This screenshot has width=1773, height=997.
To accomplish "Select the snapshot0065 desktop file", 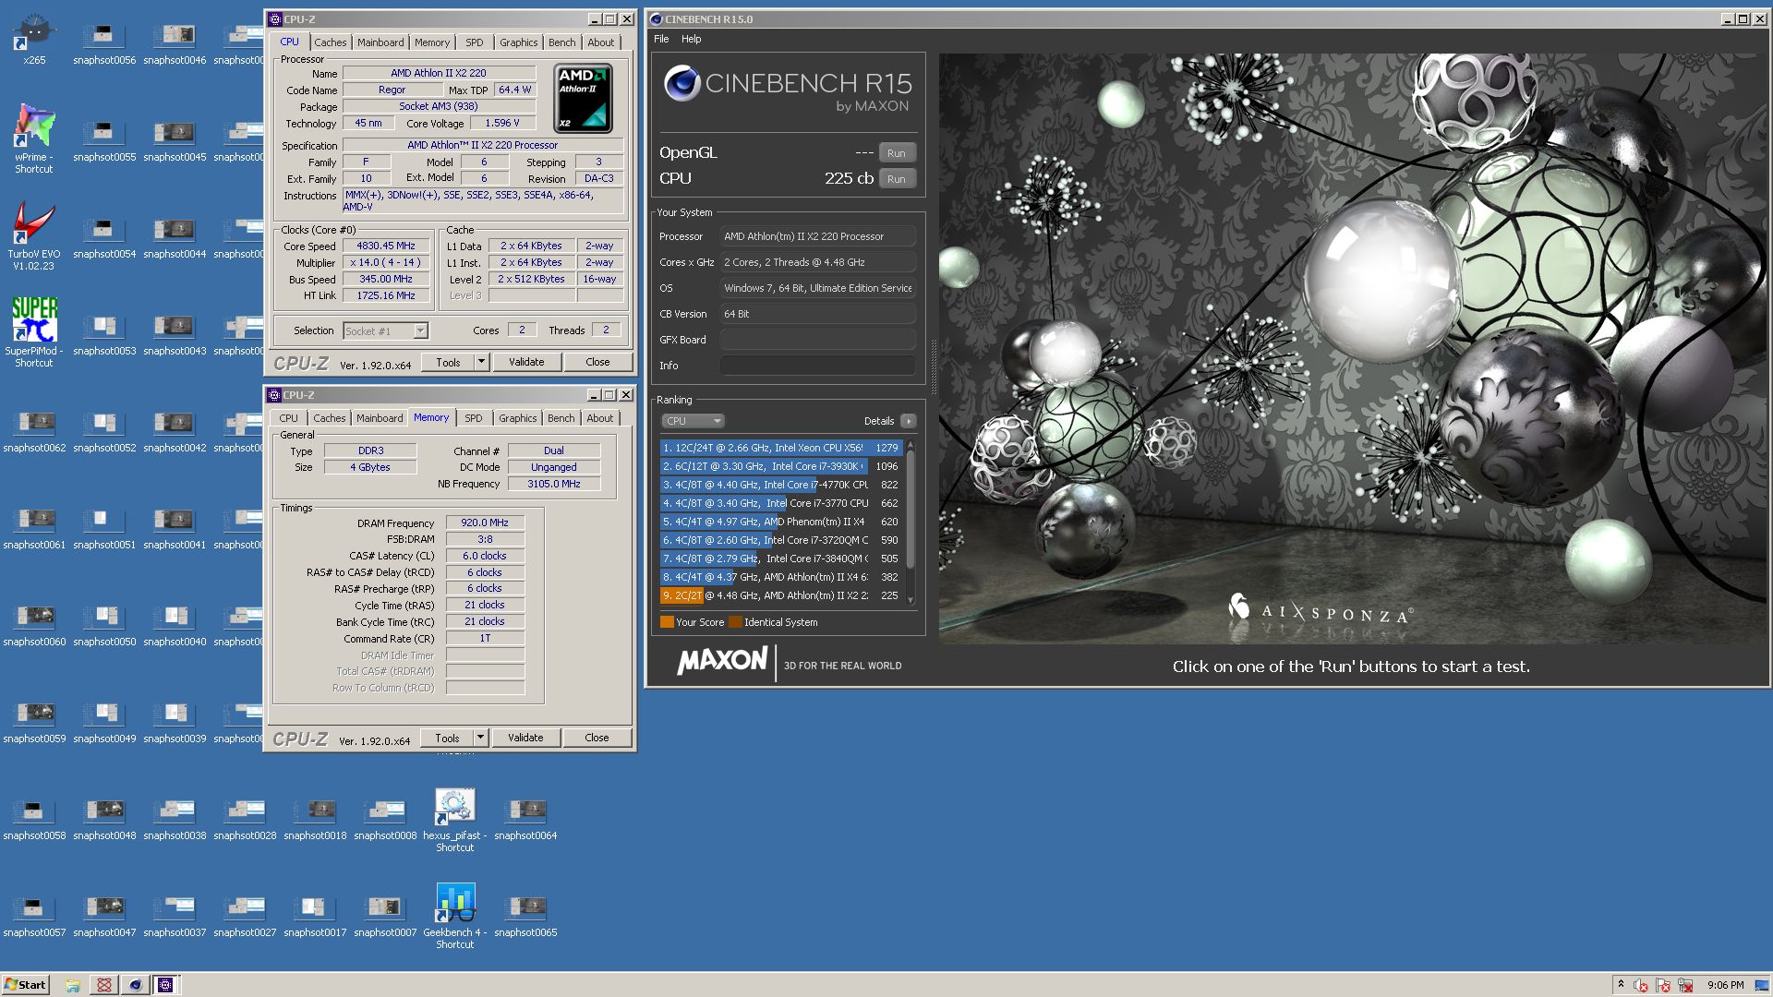I will pyautogui.click(x=525, y=916).
